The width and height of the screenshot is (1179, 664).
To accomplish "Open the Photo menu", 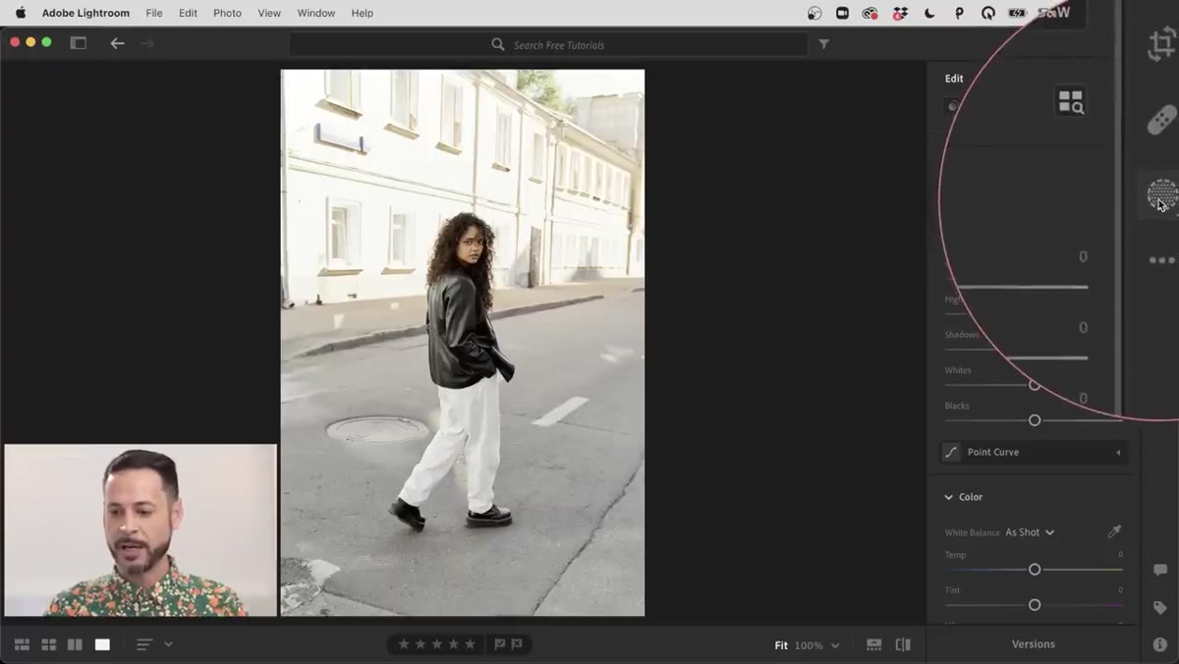I will [227, 13].
